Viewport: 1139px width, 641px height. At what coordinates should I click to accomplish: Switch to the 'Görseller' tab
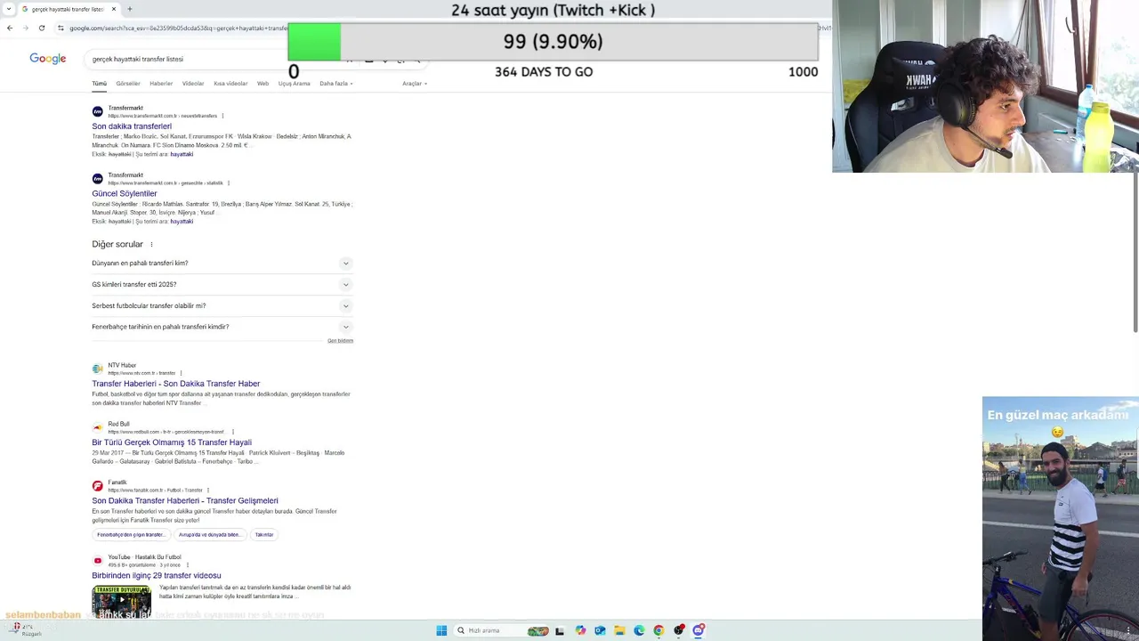tap(128, 84)
